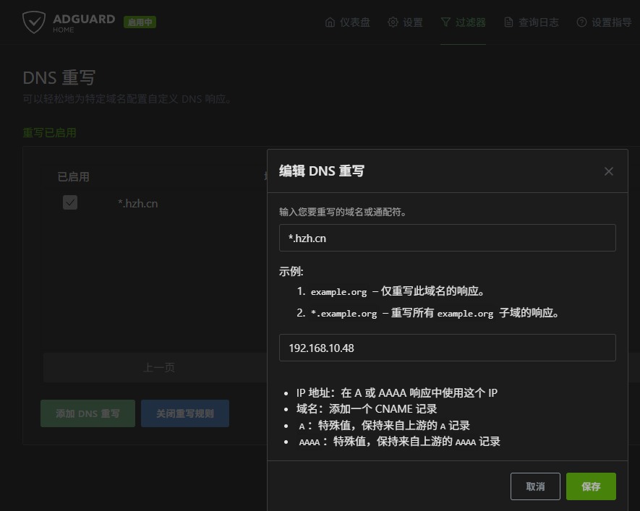The width and height of the screenshot is (640, 511).
Task: Close the Edit DNS rewrite dialog
Action: (608, 171)
